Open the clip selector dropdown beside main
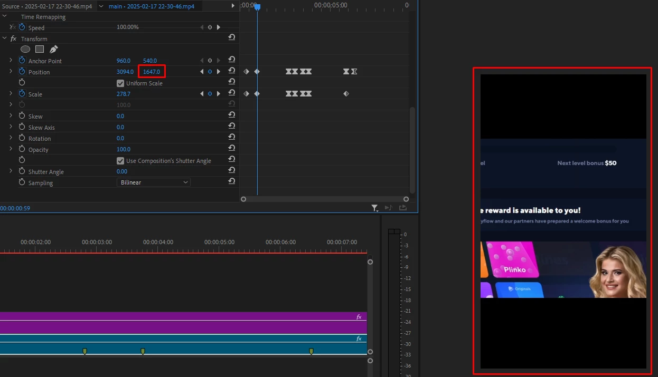 click(101, 6)
